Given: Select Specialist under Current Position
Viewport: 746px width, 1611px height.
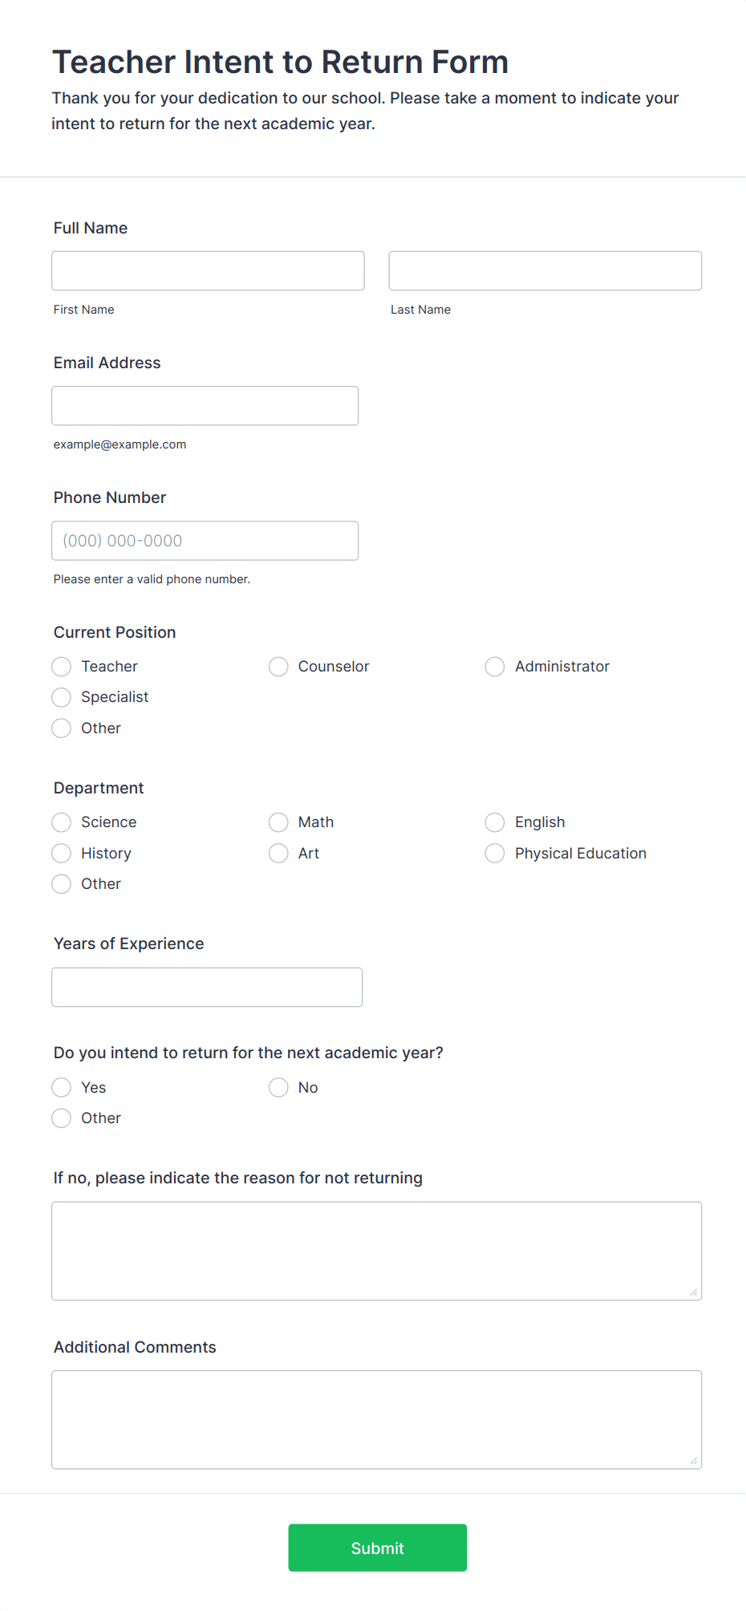Looking at the screenshot, I should click(x=61, y=696).
